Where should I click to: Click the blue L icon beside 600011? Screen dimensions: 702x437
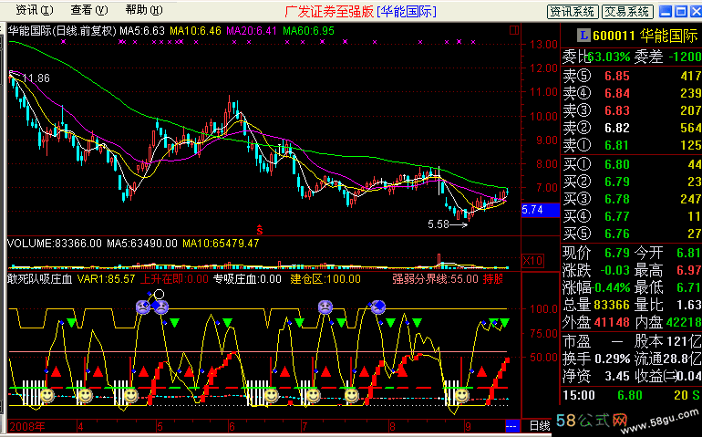[x=583, y=35]
